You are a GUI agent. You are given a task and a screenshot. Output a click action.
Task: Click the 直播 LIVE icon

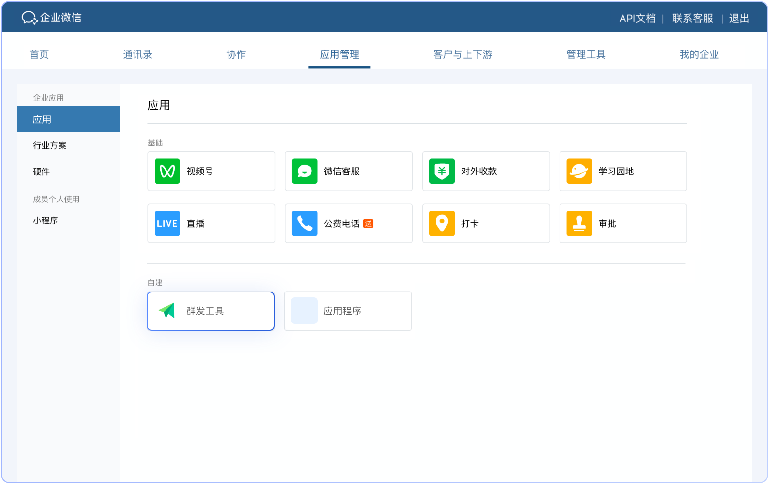pyautogui.click(x=167, y=223)
